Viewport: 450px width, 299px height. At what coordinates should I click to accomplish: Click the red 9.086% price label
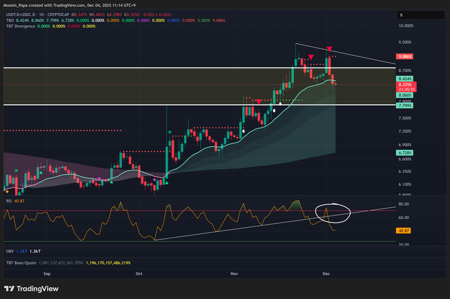point(405,57)
